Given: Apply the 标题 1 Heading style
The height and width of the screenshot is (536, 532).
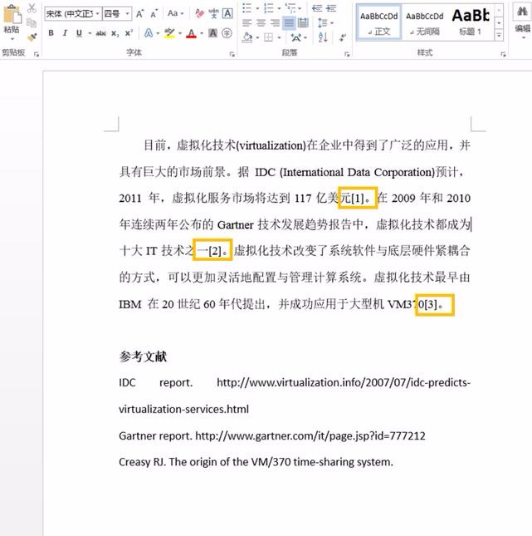Looking at the screenshot, I should [x=471, y=23].
